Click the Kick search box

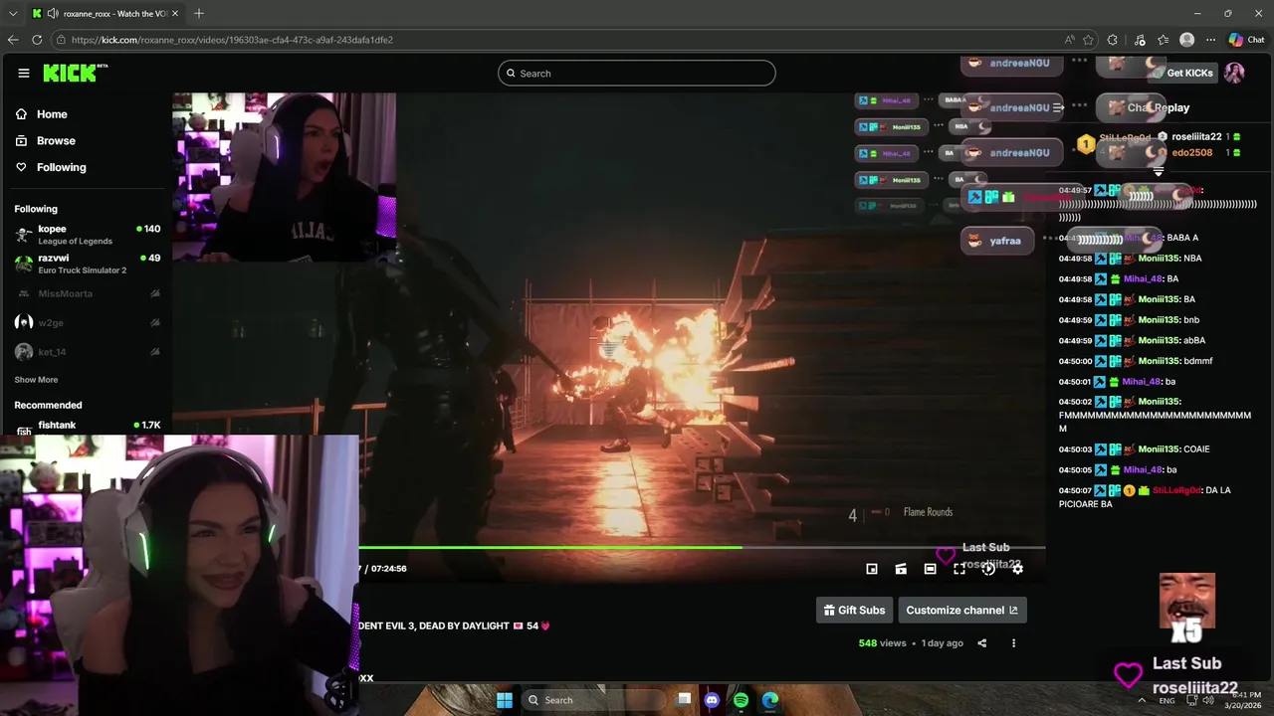[x=636, y=73]
